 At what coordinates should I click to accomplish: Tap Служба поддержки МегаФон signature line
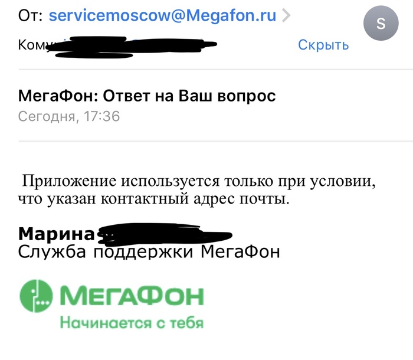click(149, 252)
